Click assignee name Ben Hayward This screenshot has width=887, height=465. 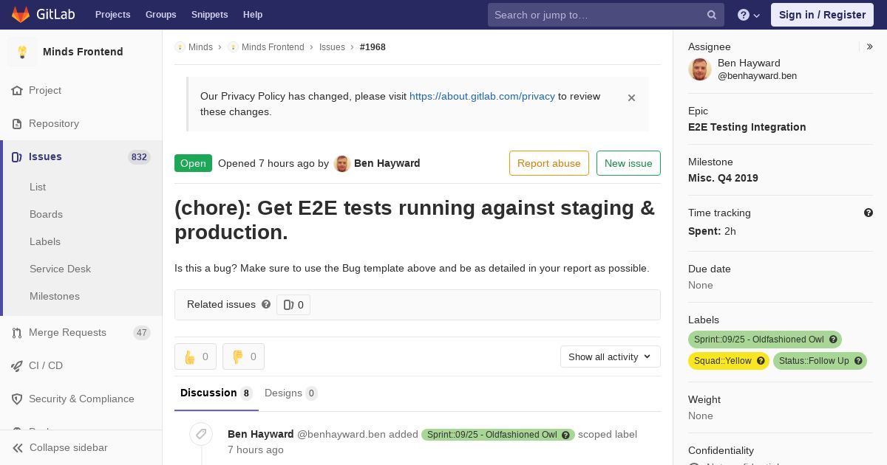(x=749, y=63)
